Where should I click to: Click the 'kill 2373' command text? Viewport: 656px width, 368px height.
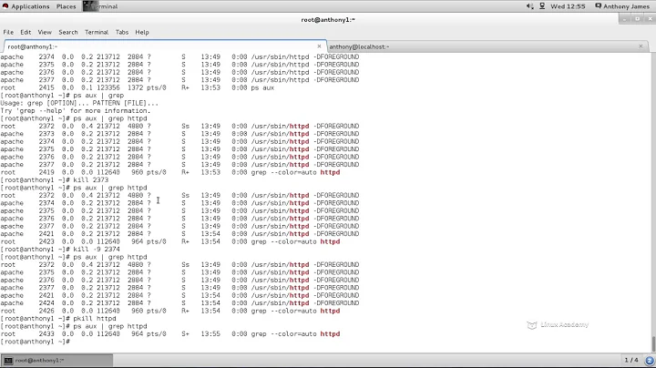point(91,179)
